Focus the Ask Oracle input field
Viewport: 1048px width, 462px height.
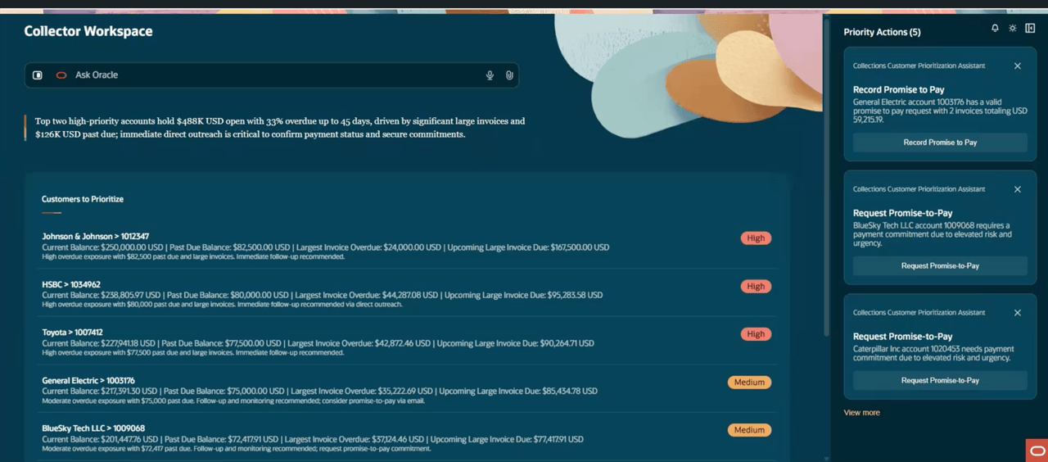tap(270, 75)
